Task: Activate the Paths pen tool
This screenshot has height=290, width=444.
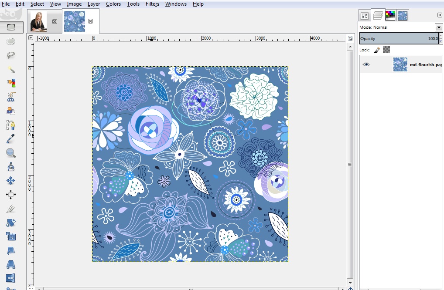Action: pyautogui.click(x=11, y=125)
